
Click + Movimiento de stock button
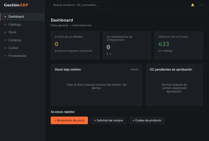(69, 120)
